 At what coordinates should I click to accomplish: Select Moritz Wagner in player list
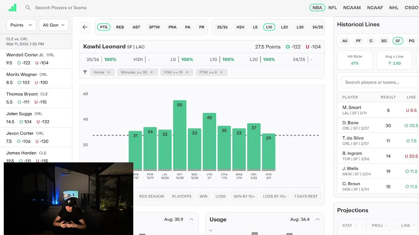pos(36,78)
